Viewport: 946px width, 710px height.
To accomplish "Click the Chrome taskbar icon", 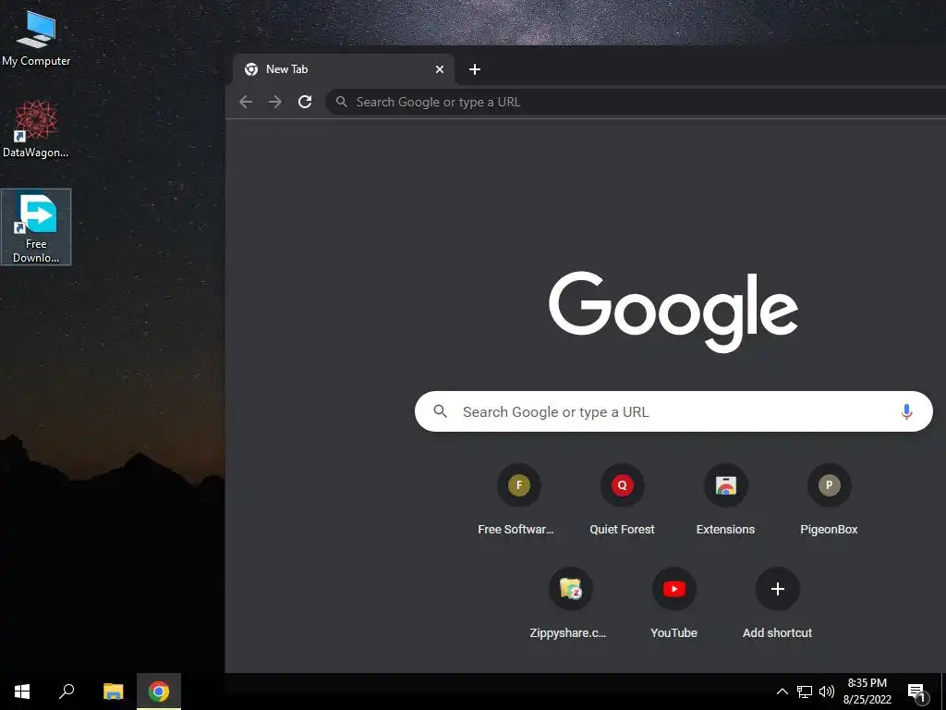I will point(159,692).
